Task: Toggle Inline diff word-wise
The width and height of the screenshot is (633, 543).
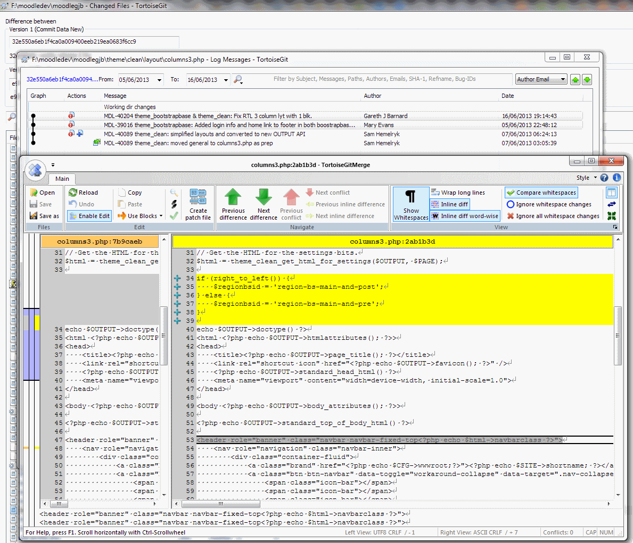Action: coord(465,216)
